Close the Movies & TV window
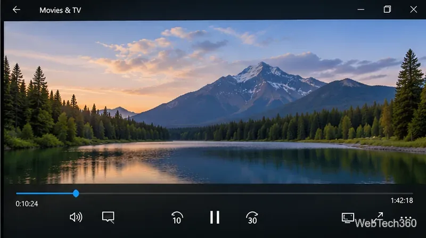426x238 pixels. pyautogui.click(x=414, y=10)
